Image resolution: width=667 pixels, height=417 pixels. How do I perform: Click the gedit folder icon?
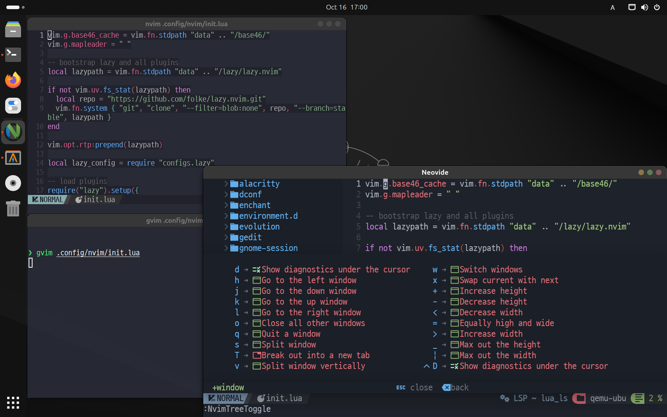coord(234,237)
